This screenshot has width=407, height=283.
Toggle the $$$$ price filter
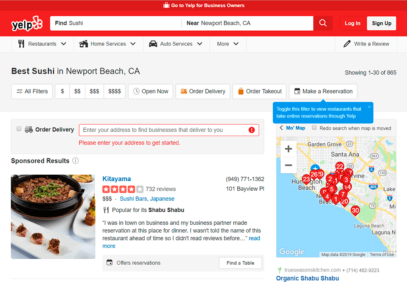pyautogui.click(x=114, y=92)
